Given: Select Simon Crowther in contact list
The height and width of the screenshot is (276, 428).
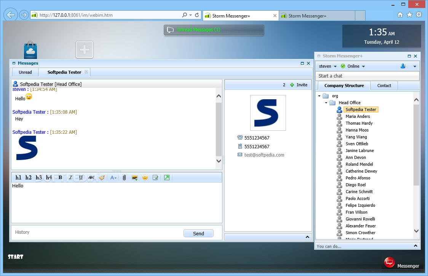Looking at the screenshot, I should 360,233.
